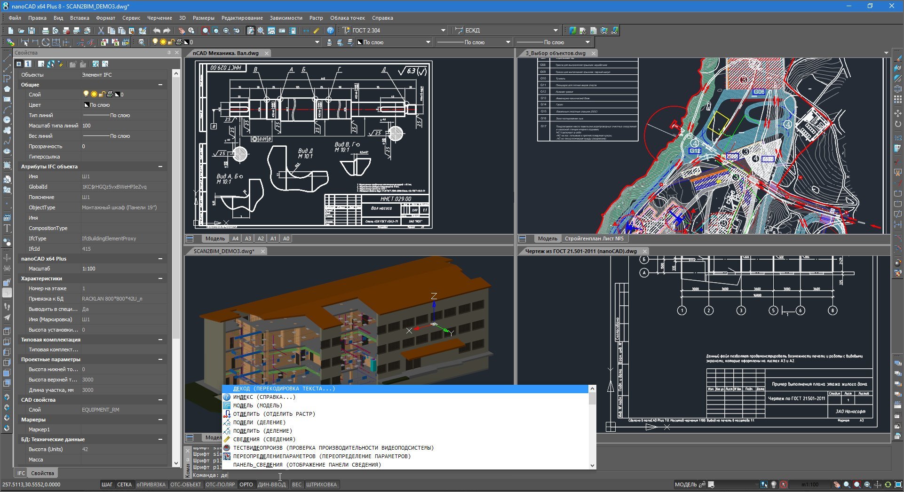Screen dimensions: 904x492
Task: Select the Print icon on the toolbar
Action: (45, 31)
